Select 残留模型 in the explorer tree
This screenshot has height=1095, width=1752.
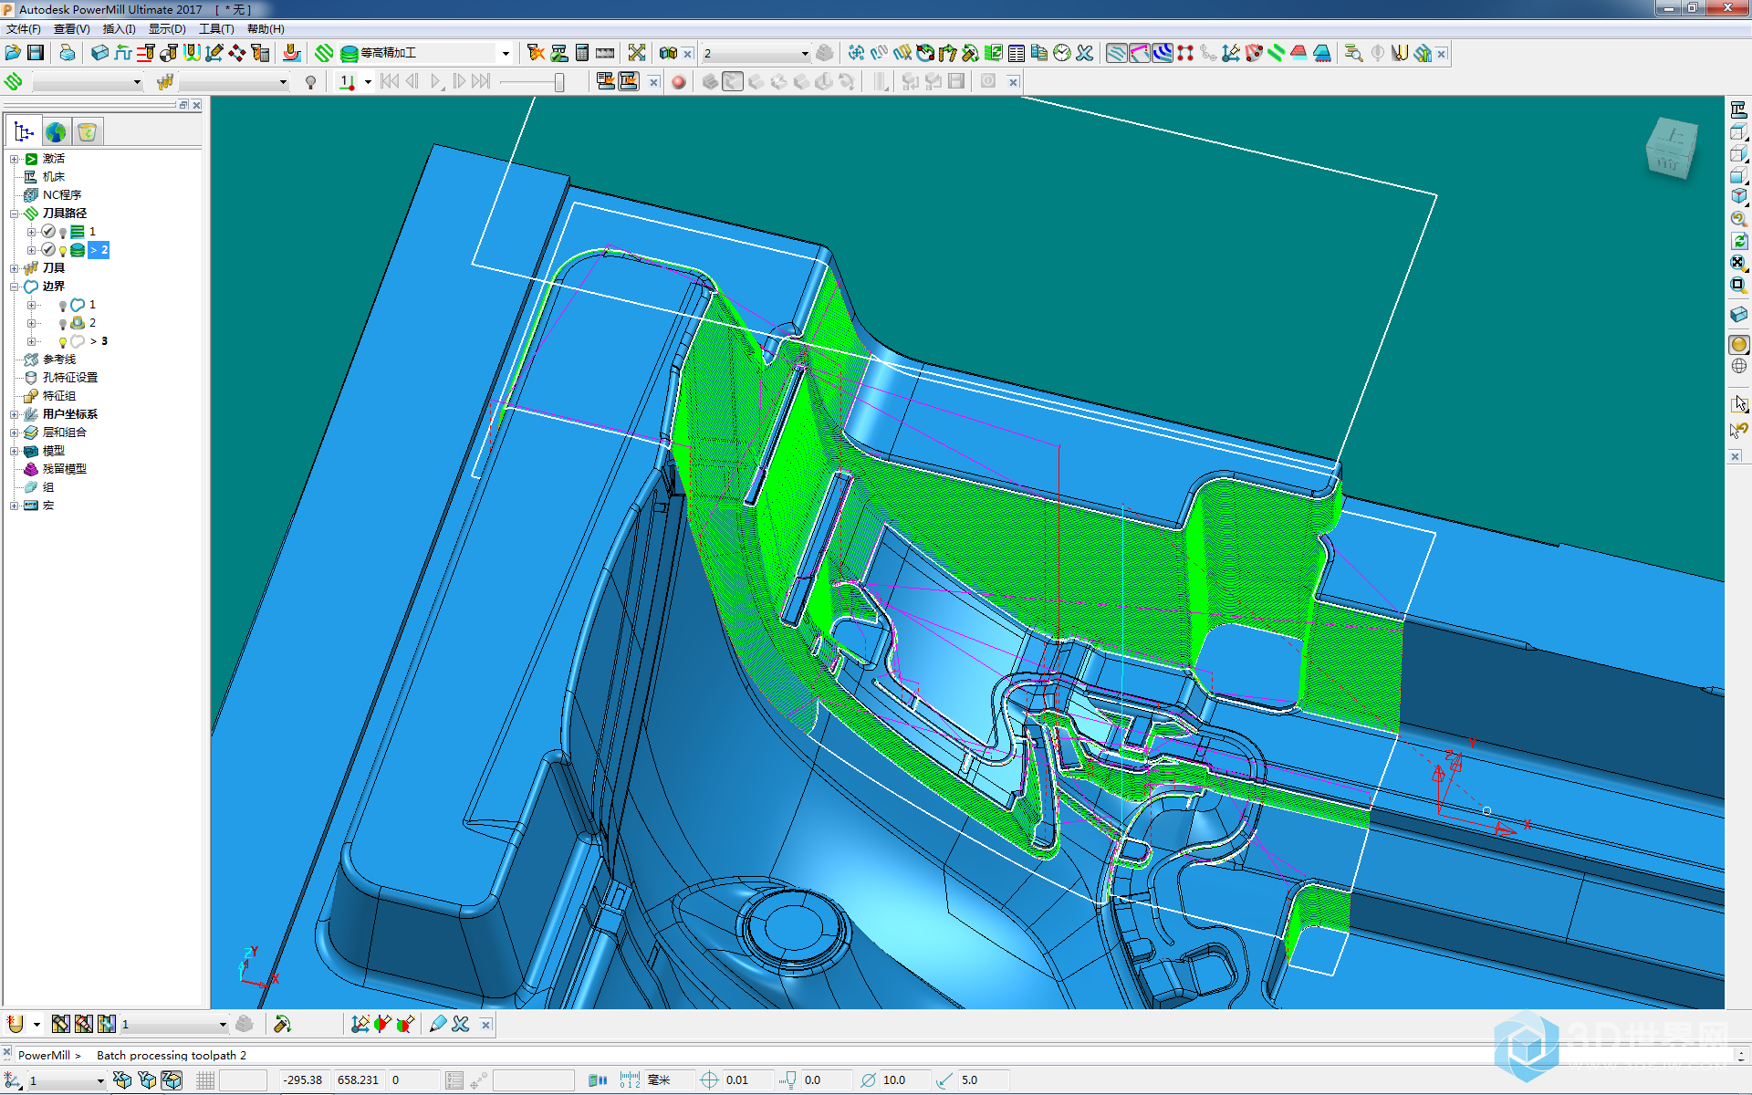(x=65, y=469)
